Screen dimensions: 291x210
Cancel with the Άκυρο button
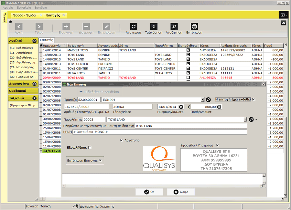click(x=181, y=192)
